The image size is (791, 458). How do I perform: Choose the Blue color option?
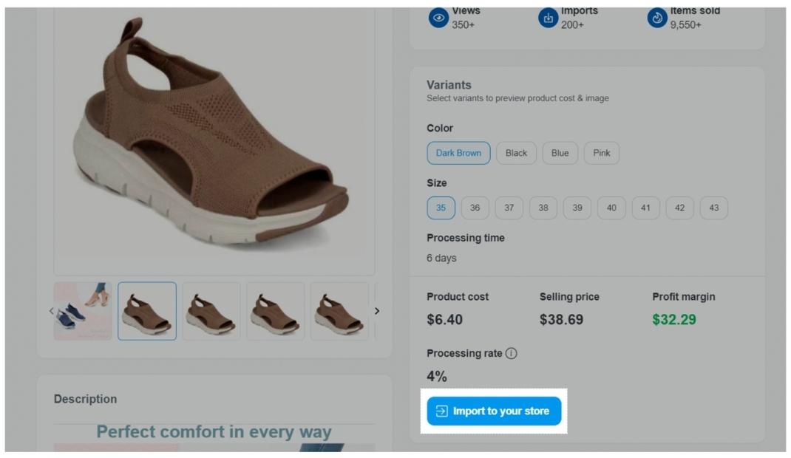tap(560, 154)
